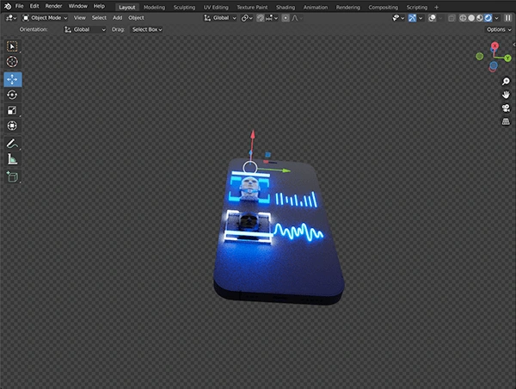Viewport: 516px width, 389px height.
Task: Activate the Rotate tool
Action: 13,95
